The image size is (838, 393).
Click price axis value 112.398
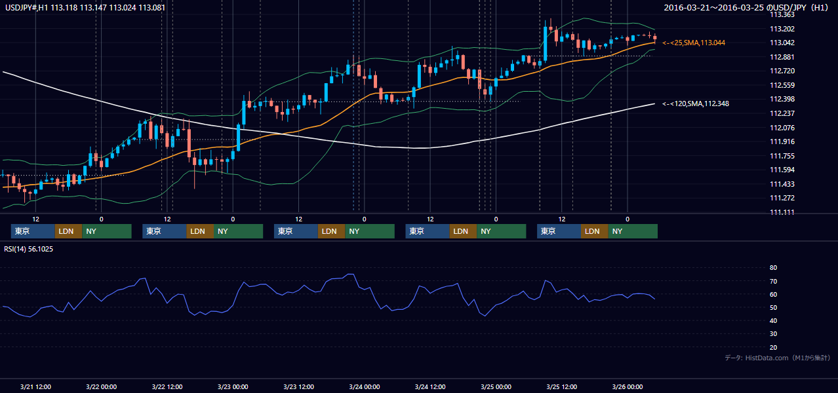point(782,99)
